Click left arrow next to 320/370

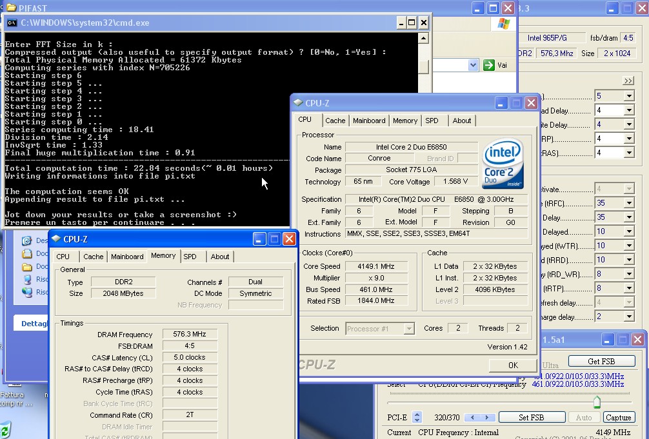[472, 418]
